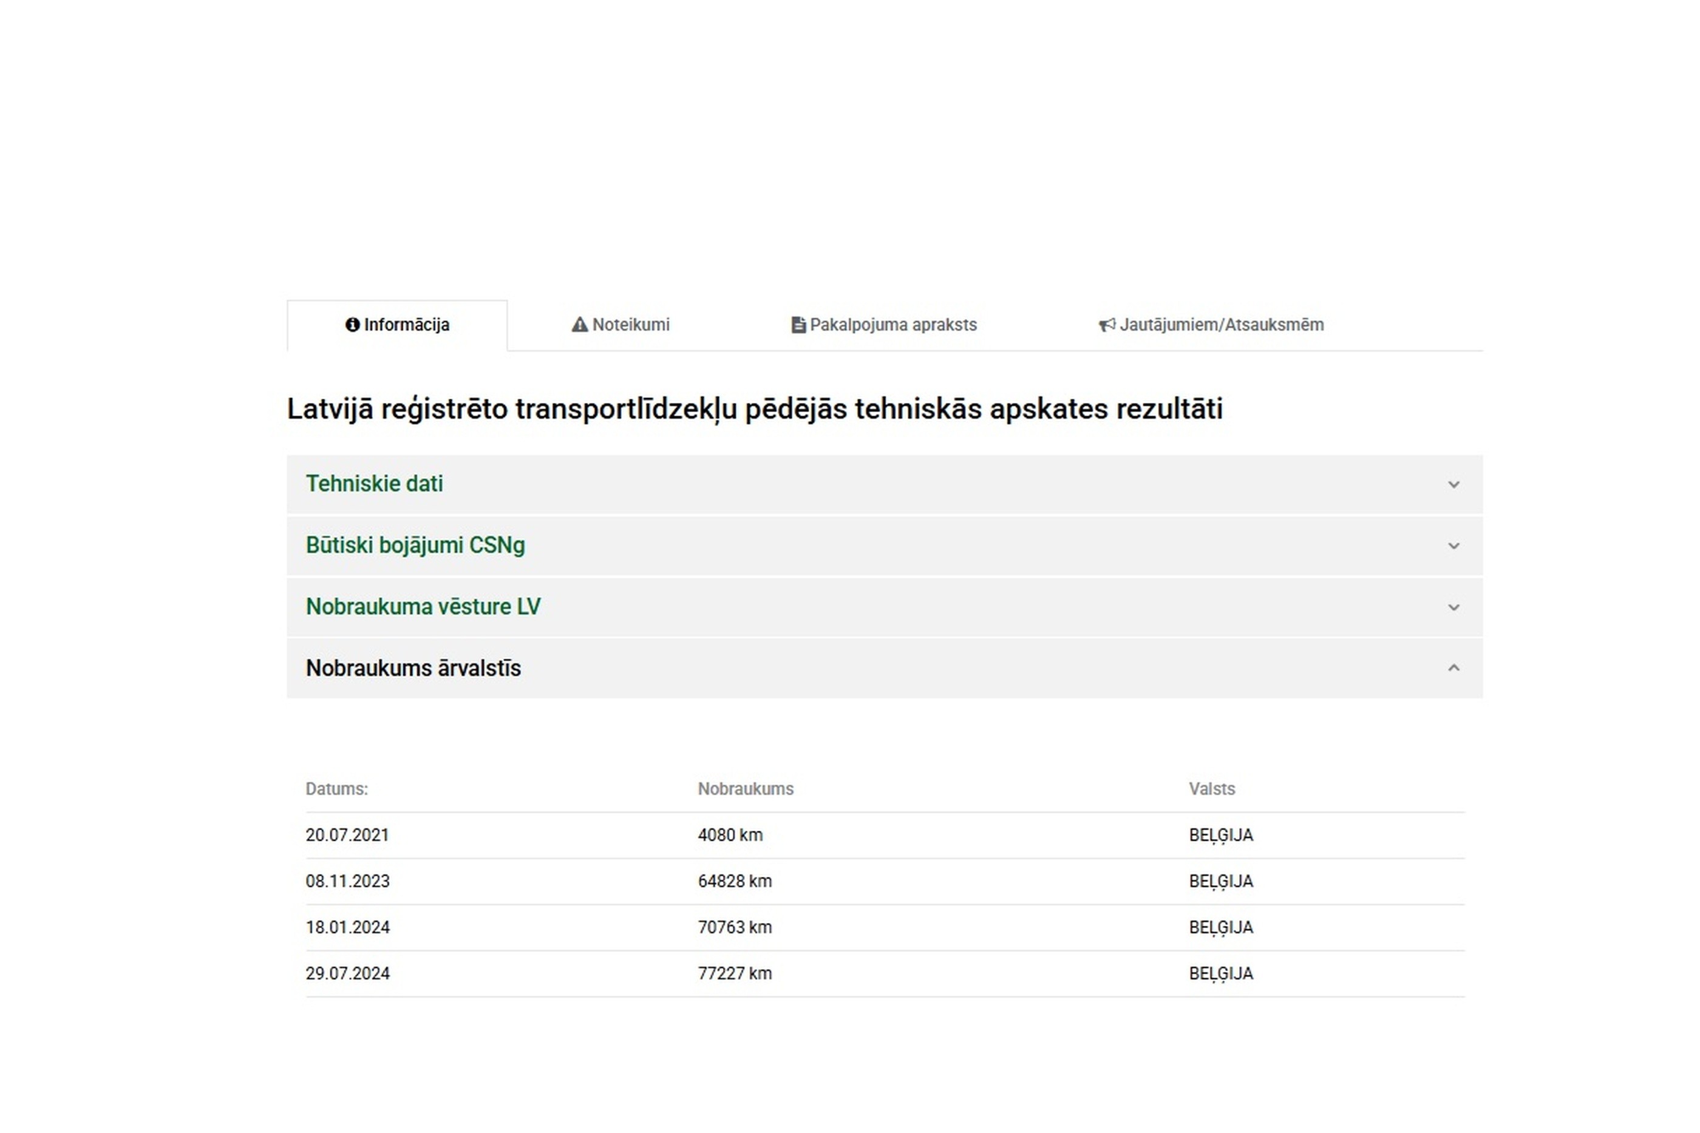Screen dimensions: 1700x1133
Task: Click the info icon beside Informācija
Action: (x=353, y=325)
